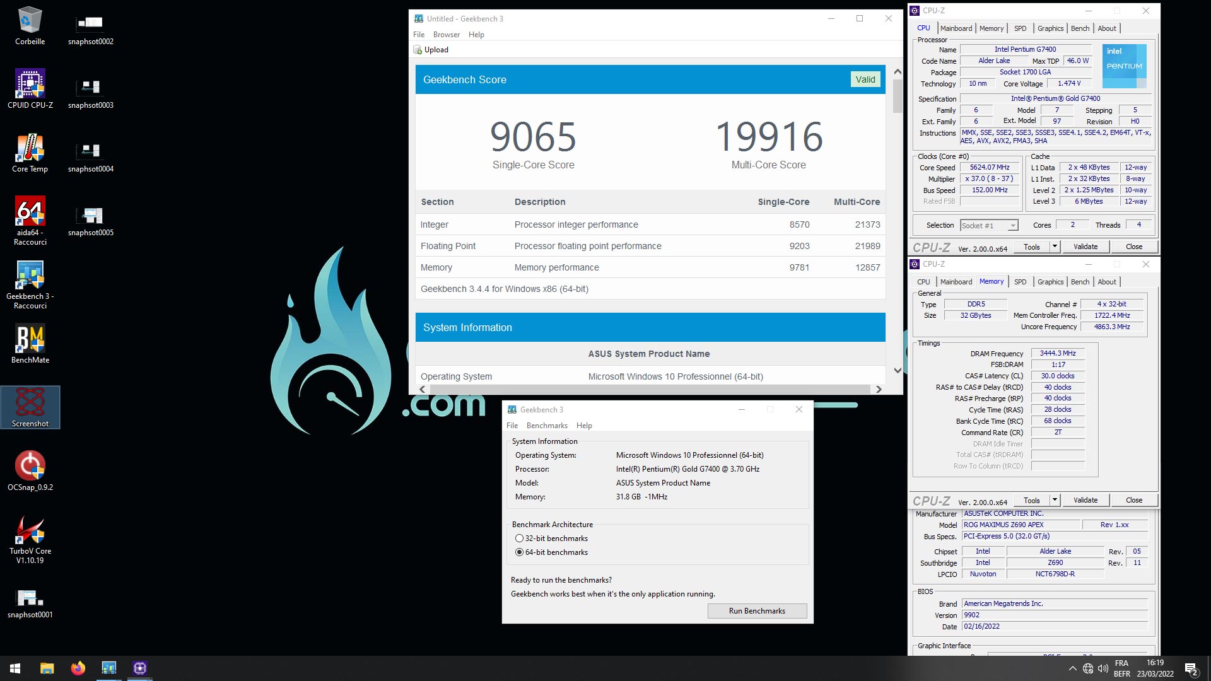Switch to Bench tab in top CPU-Z
Image resolution: width=1211 pixels, height=681 pixels.
click(1080, 28)
